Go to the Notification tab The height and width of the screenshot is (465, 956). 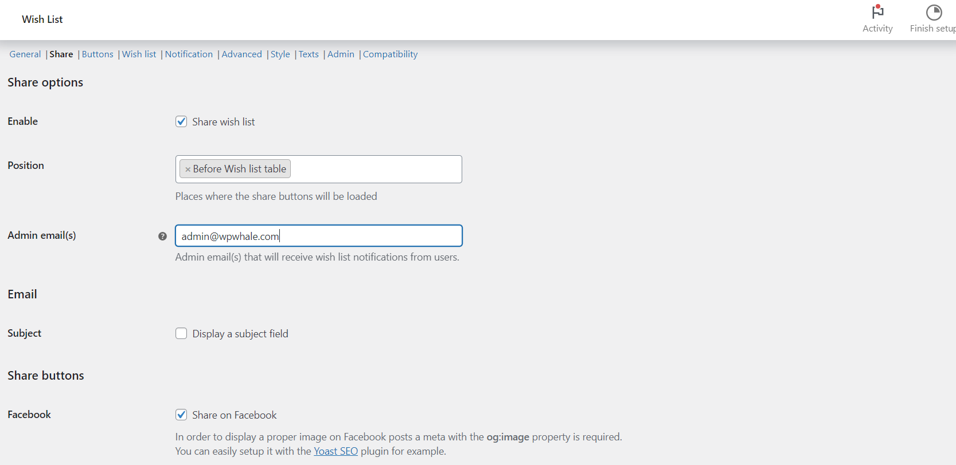pyautogui.click(x=189, y=54)
